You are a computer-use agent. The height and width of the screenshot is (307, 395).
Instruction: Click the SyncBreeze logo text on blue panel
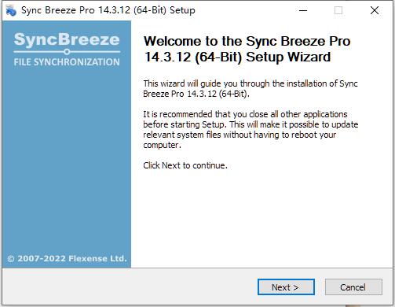[67, 40]
